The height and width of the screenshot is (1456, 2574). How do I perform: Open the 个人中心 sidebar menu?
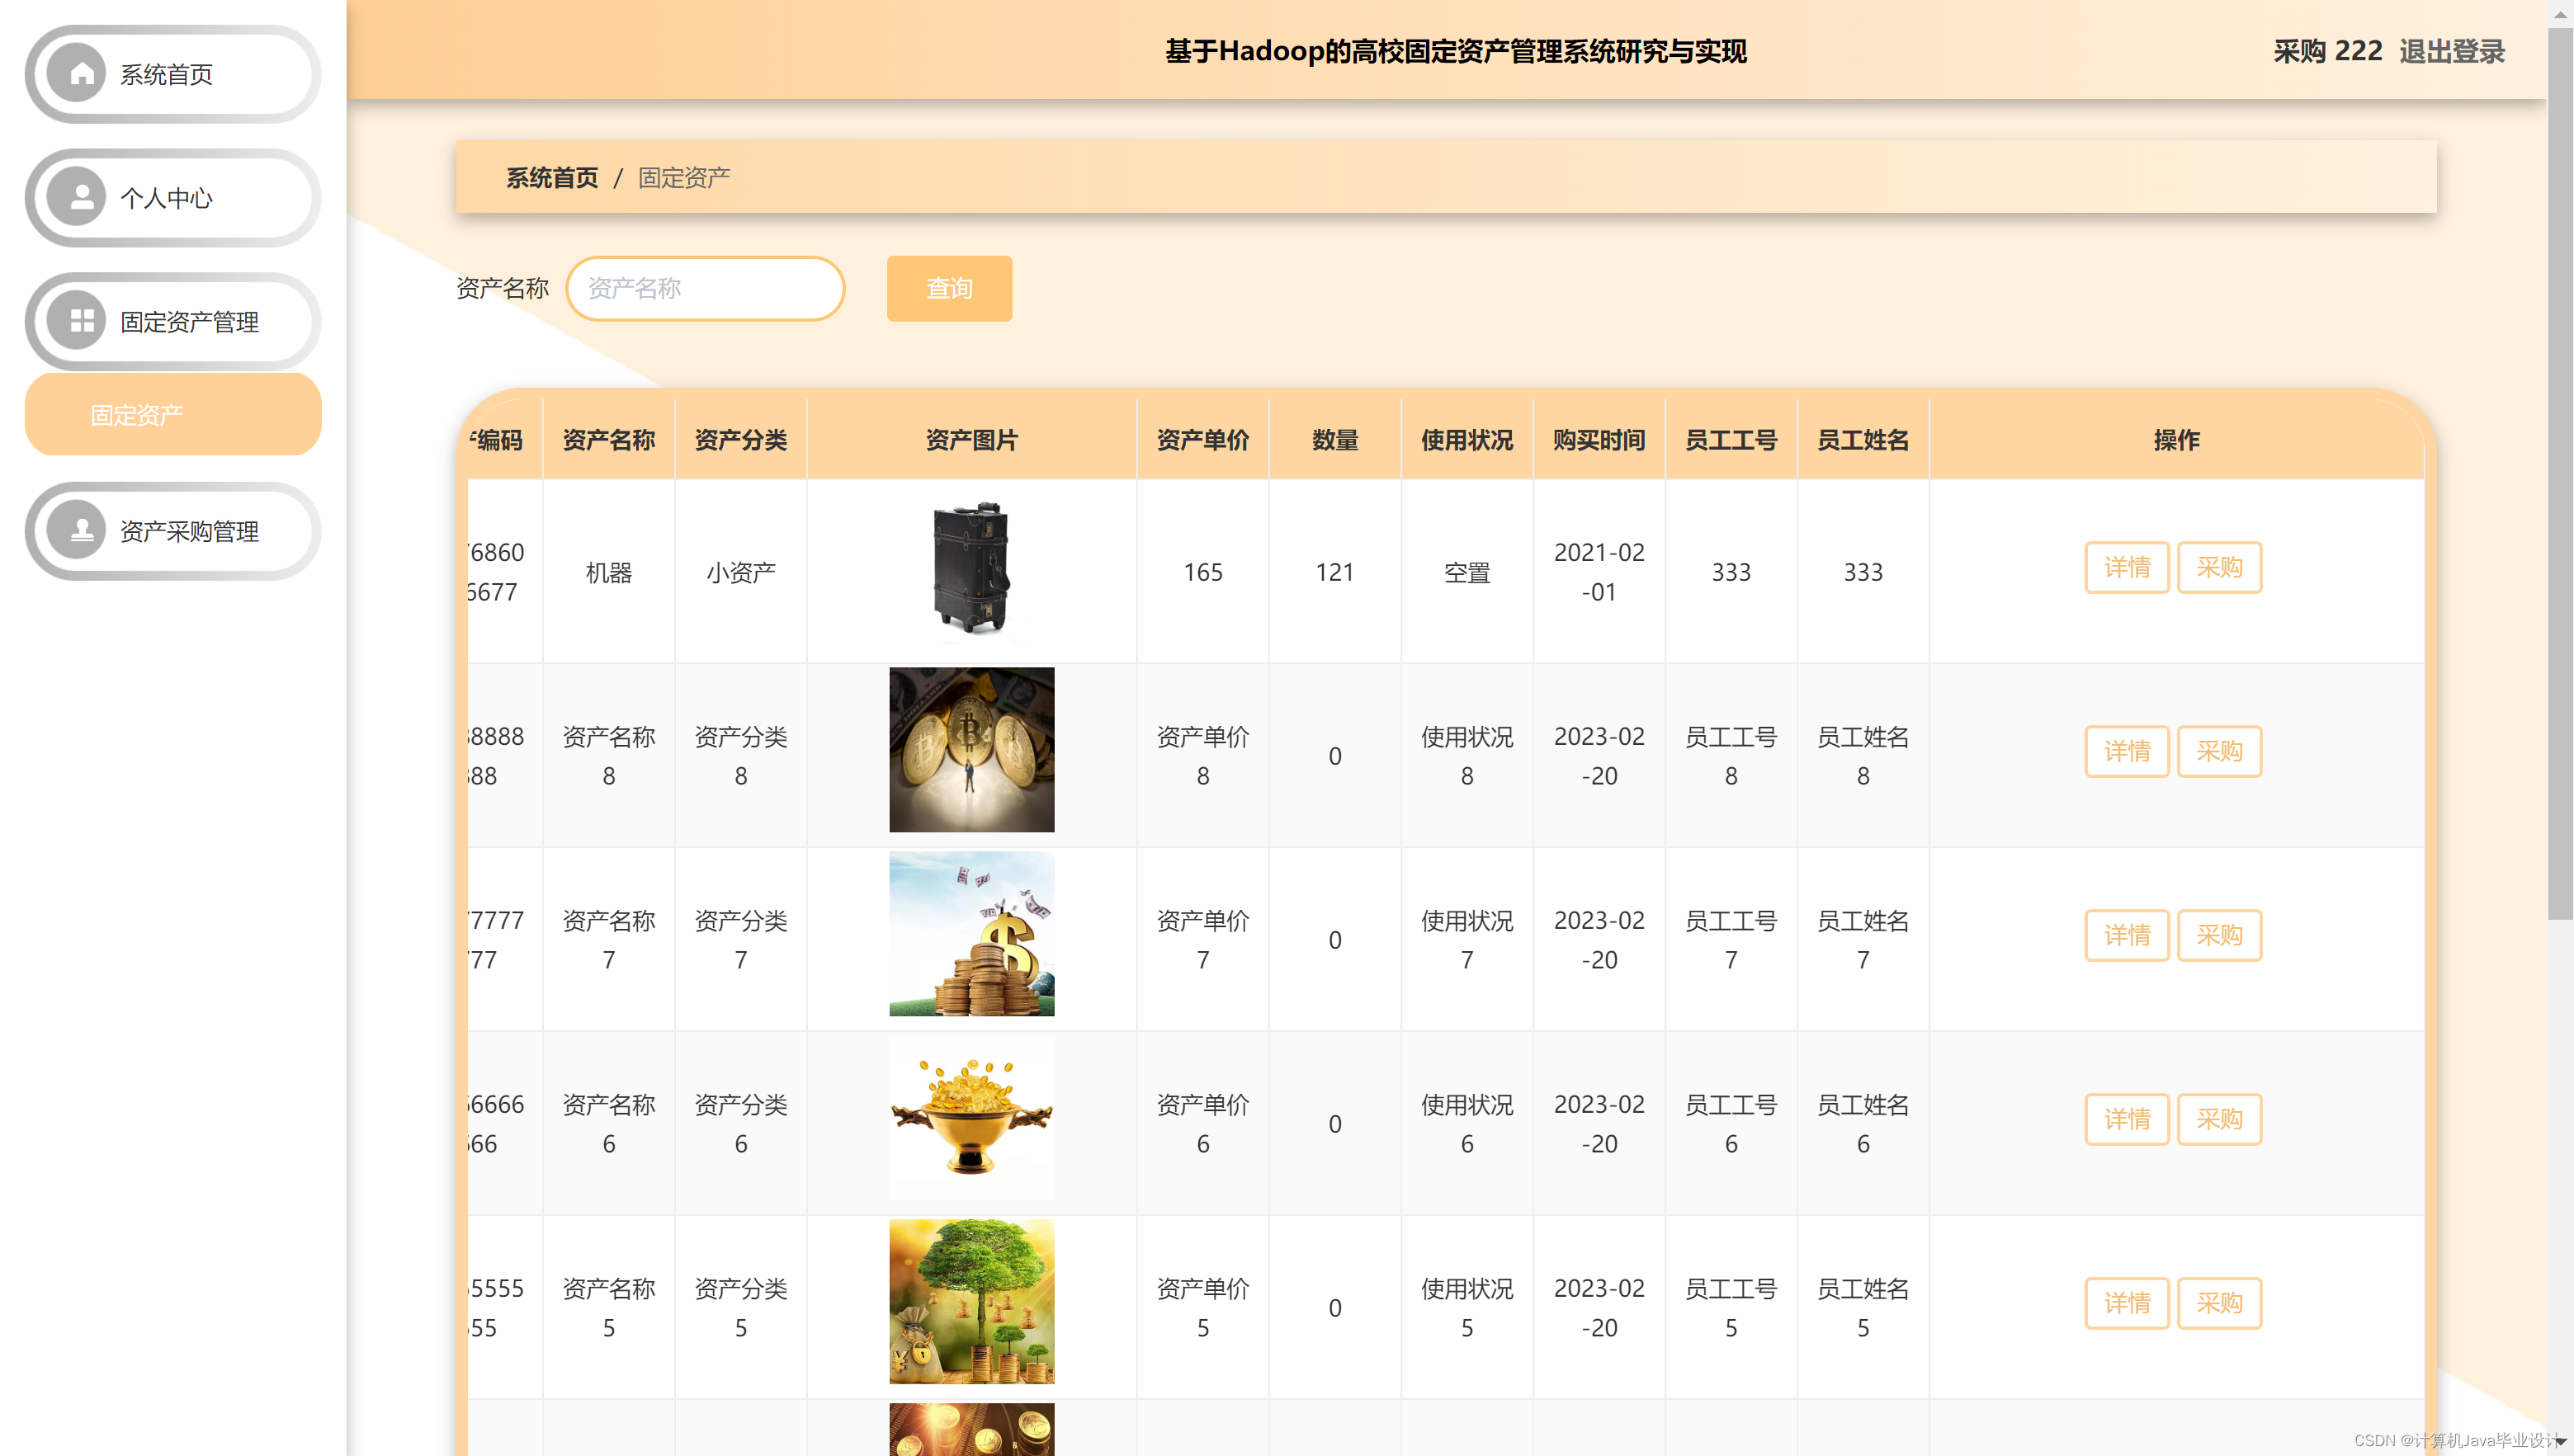(172, 198)
